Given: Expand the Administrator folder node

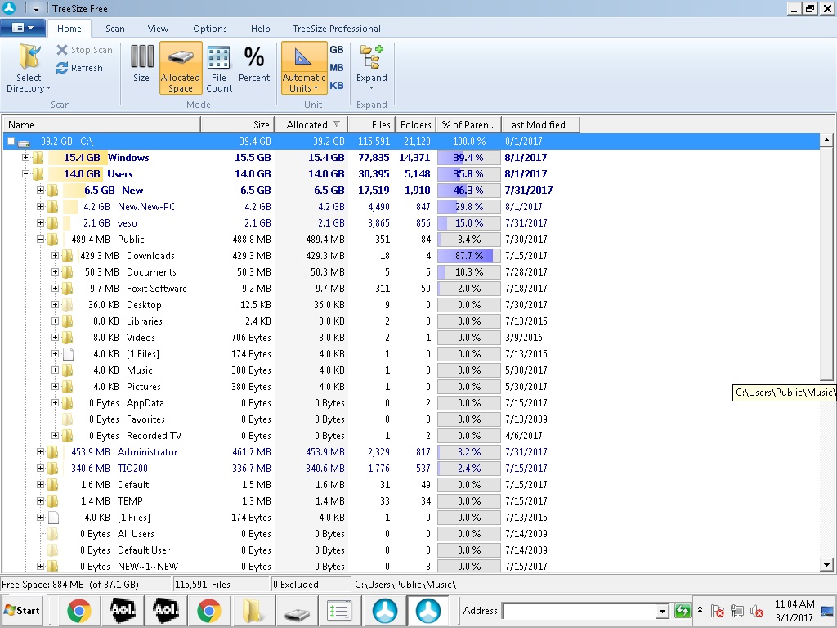Looking at the screenshot, I should pyautogui.click(x=40, y=451).
